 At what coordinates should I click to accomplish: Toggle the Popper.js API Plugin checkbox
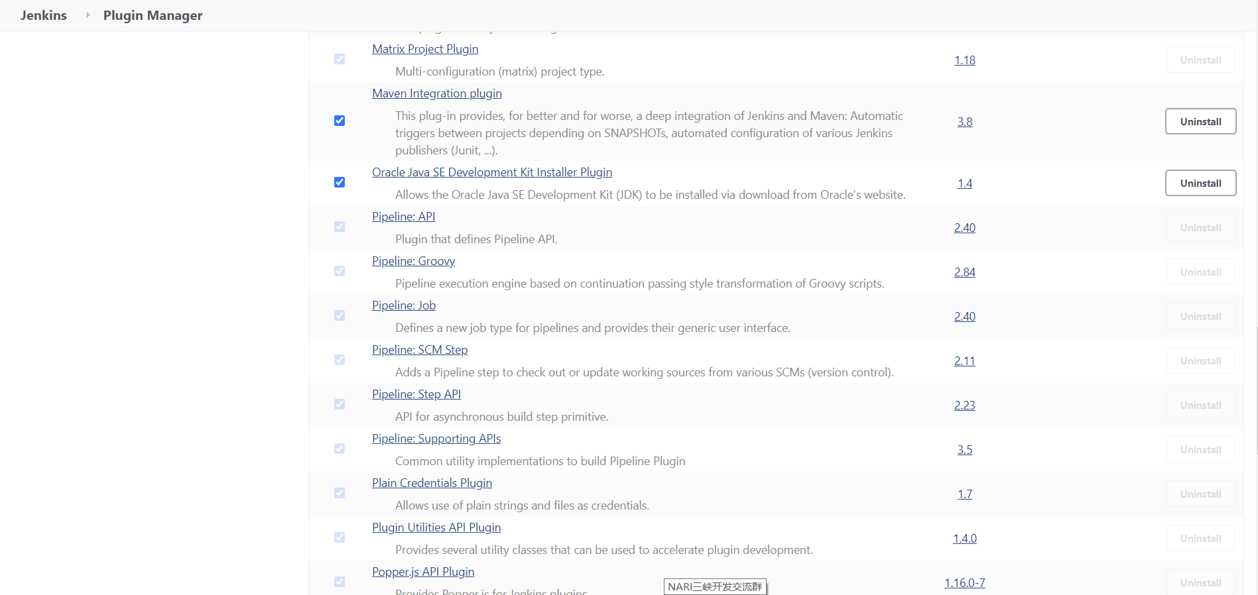click(340, 582)
